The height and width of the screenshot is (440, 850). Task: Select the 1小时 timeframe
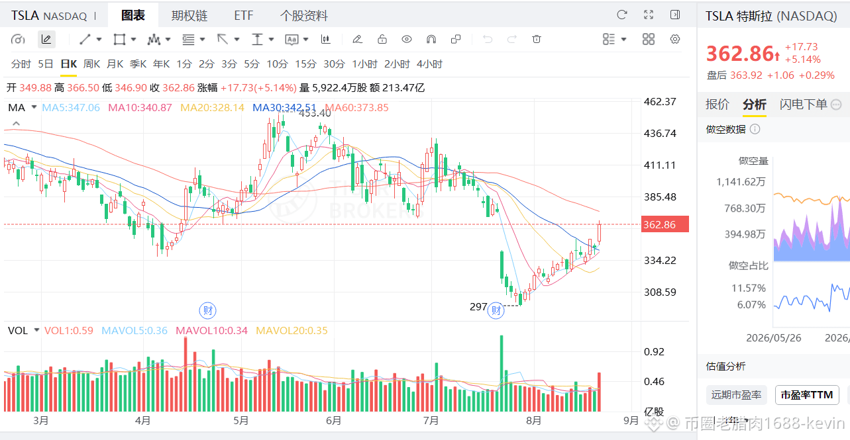pyautogui.click(x=364, y=64)
